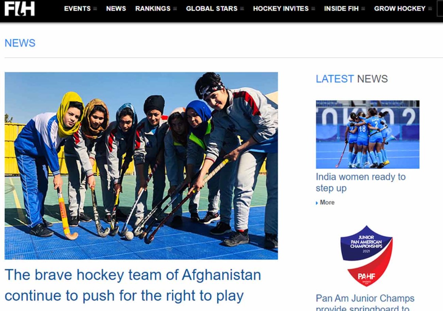Image resolution: width=443 pixels, height=311 pixels.
Task: Click the FIH logo
Action: 20,9
